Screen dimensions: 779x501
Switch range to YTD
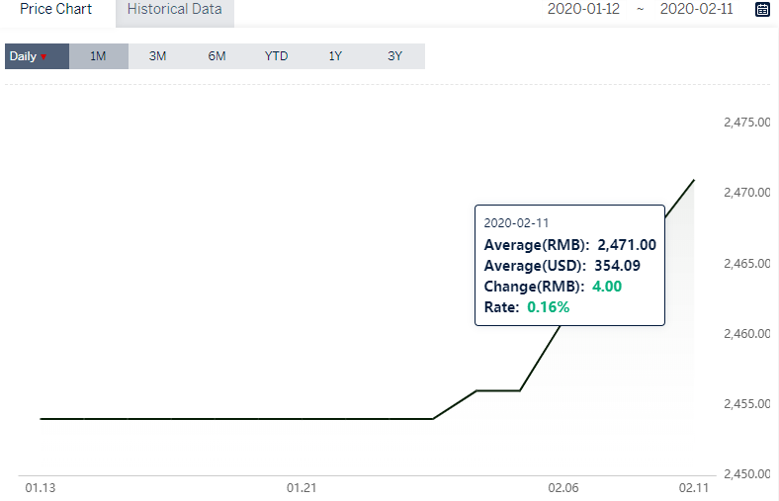276,56
